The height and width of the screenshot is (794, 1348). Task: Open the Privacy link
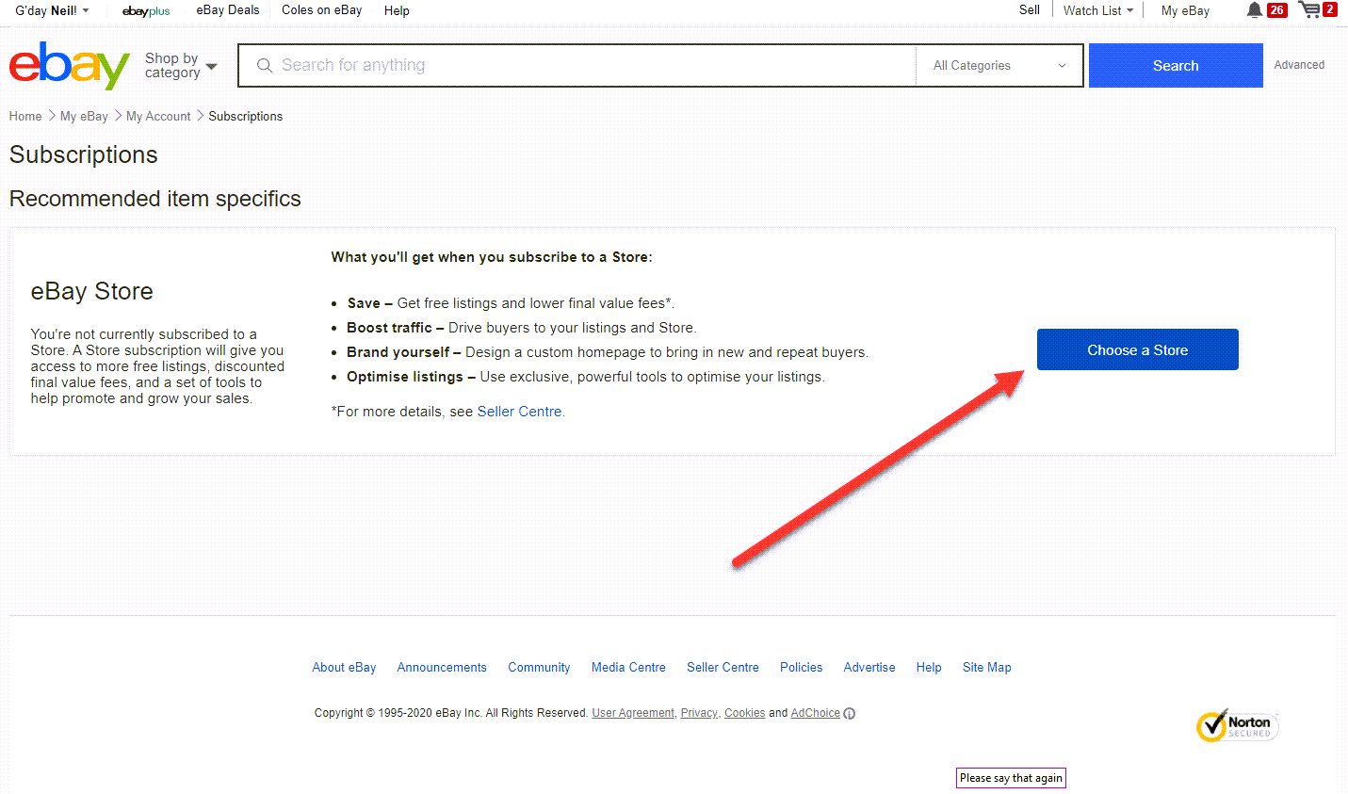point(699,713)
